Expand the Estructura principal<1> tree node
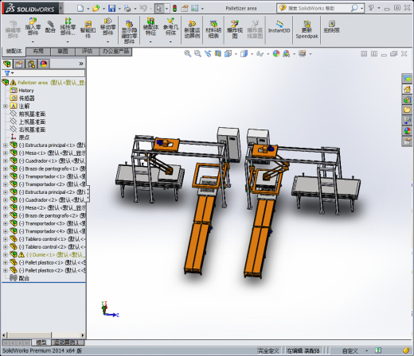Viewport: 414px width, 356px height. 6,145
